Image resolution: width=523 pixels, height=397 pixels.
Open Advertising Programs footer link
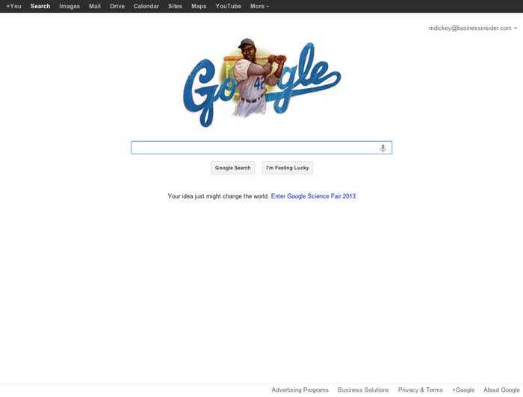300,390
